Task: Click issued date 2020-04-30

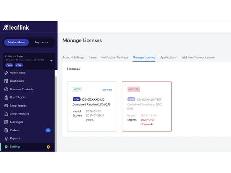Action: [148, 115]
